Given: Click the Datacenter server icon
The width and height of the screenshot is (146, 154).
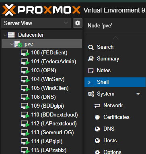Looking at the screenshot, I should [11, 35].
